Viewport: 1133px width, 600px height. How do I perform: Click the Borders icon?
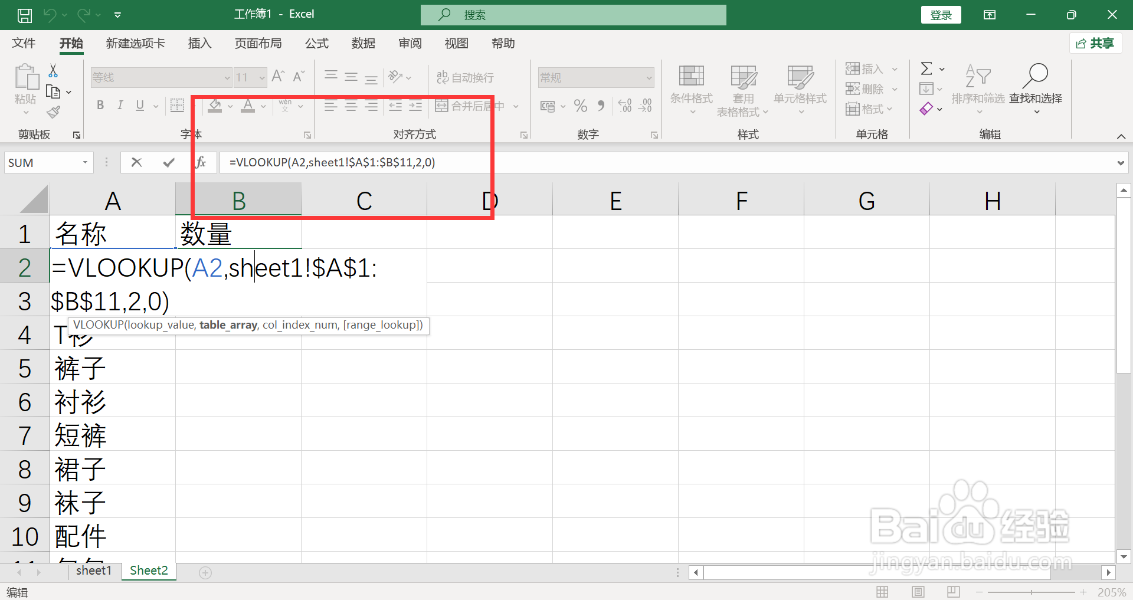click(177, 106)
